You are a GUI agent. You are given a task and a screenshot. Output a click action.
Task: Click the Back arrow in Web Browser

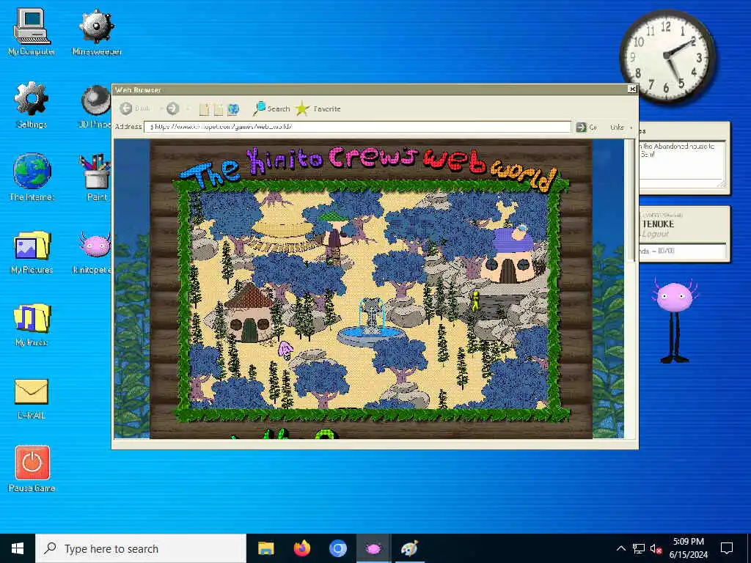[126, 108]
